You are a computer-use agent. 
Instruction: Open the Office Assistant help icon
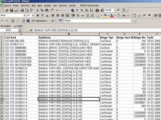click(x=124, y=10)
